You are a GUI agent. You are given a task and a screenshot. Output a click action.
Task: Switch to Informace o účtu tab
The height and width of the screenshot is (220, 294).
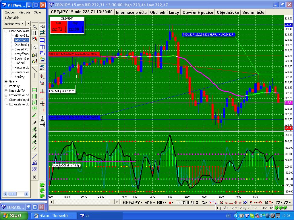pos(131,12)
